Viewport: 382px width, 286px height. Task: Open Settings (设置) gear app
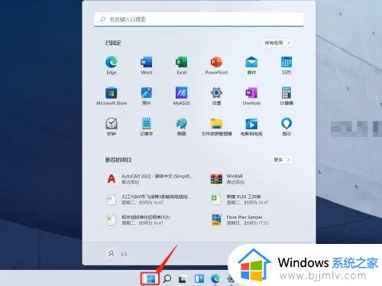(216, 96)
